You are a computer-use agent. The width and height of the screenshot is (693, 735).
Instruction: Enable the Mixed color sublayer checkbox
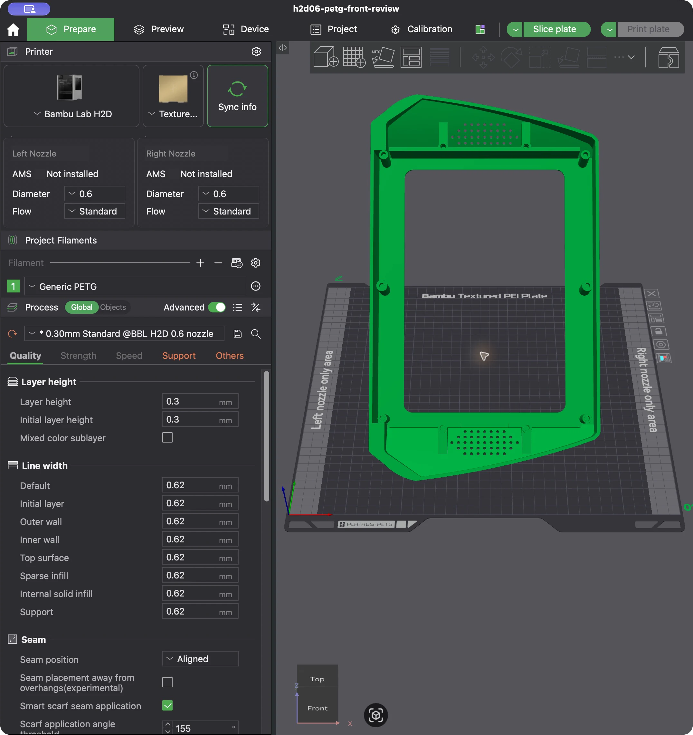167,437
